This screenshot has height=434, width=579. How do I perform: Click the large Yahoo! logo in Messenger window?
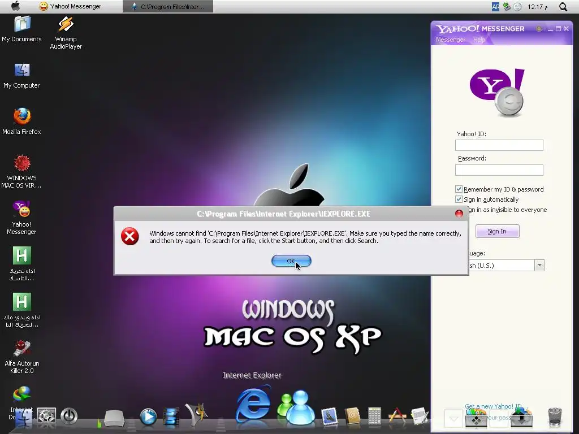(497, 92)
